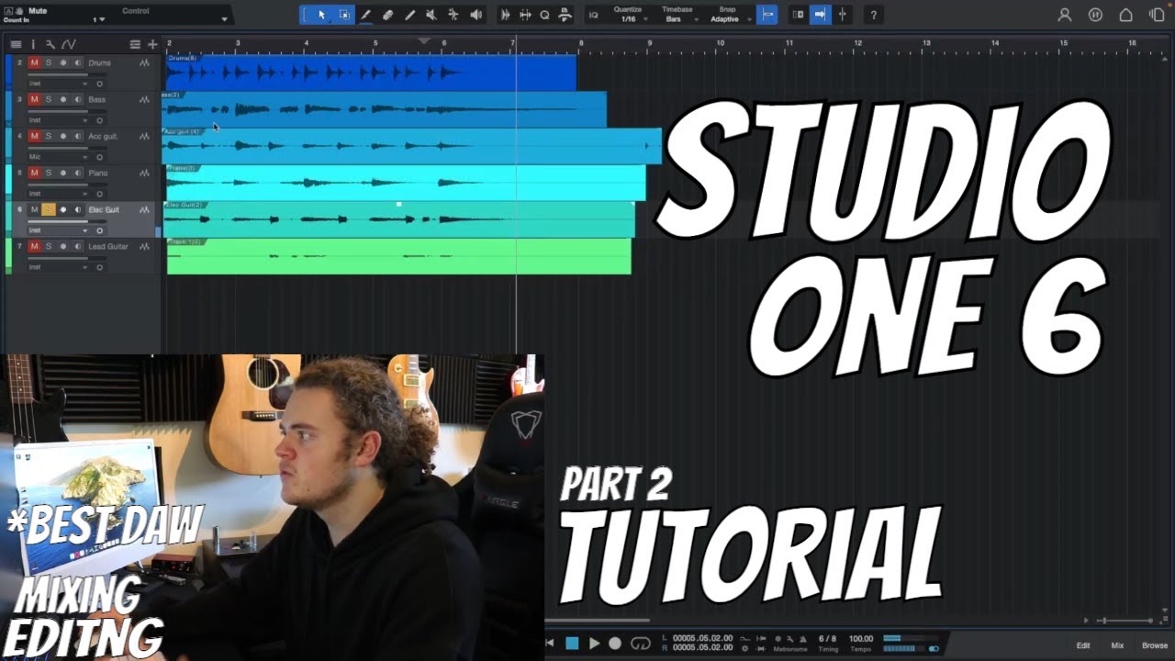Open the Control parameter dropdown arrow
This screenshot has width=1175, height=661.
[x=225, y=18]
